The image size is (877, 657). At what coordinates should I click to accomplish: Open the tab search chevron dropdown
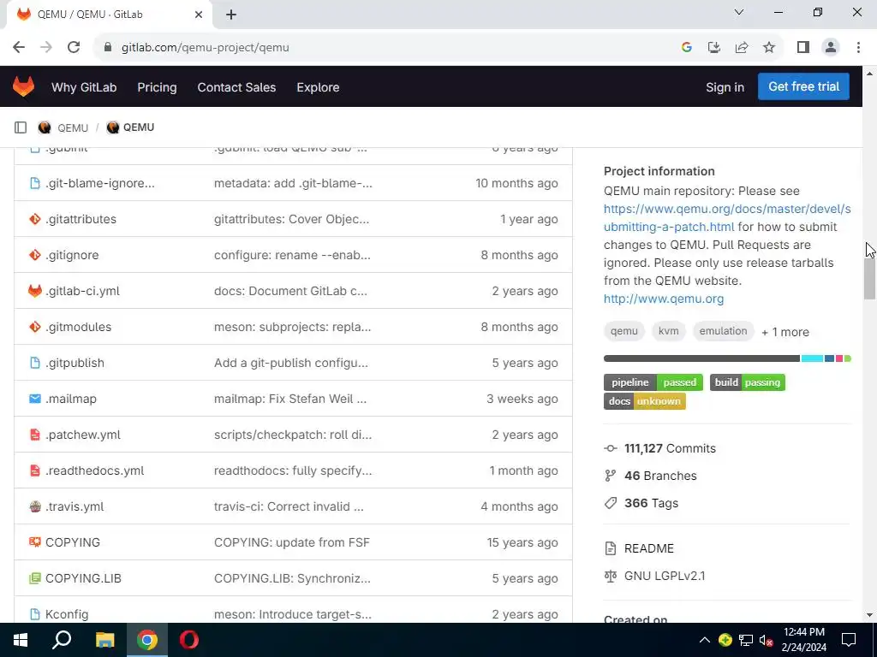point(739,12)
